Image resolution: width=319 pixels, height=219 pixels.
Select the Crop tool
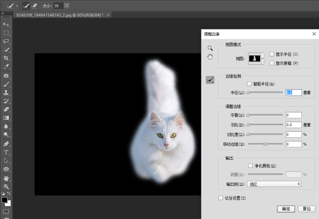click(6, 58)
